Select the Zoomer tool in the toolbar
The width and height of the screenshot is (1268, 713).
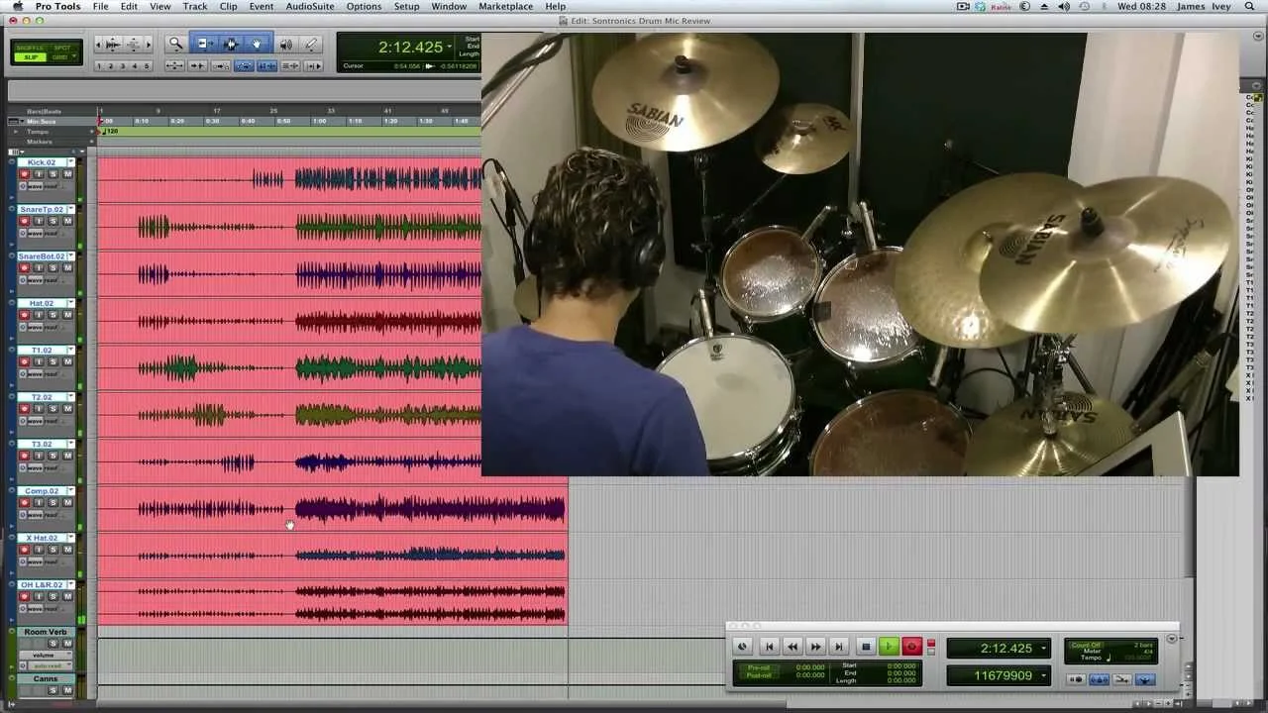176,44
